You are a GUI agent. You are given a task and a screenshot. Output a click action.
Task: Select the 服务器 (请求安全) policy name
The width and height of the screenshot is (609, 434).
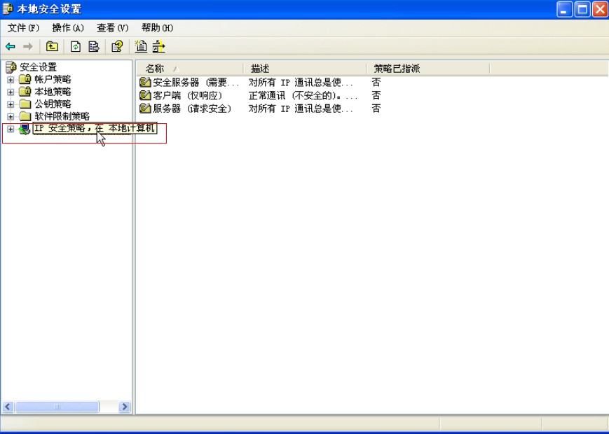pos(192,108)
